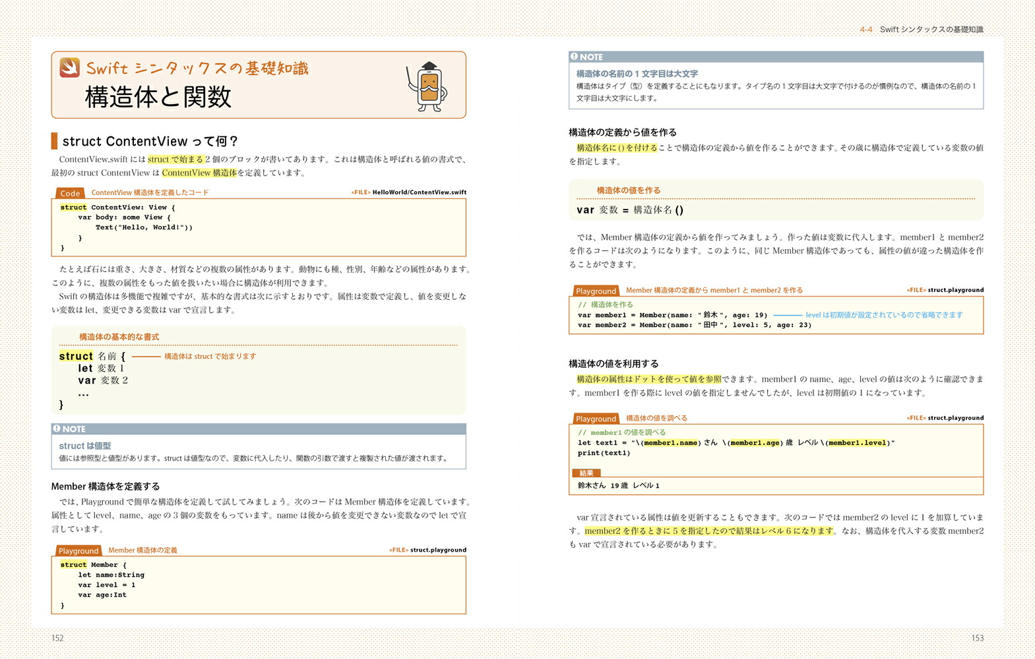The height and width of the screenshot is (659, 1035).
Task: Click comment '// member1 の値を調べる'
Action: [x=622, y=432]
